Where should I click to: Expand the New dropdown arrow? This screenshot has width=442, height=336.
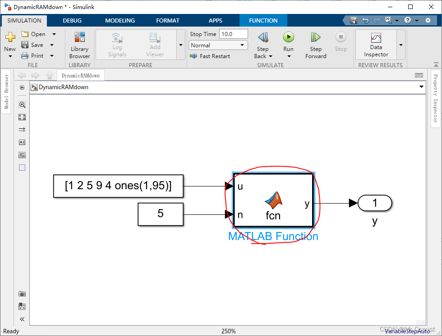click(10, 56)
